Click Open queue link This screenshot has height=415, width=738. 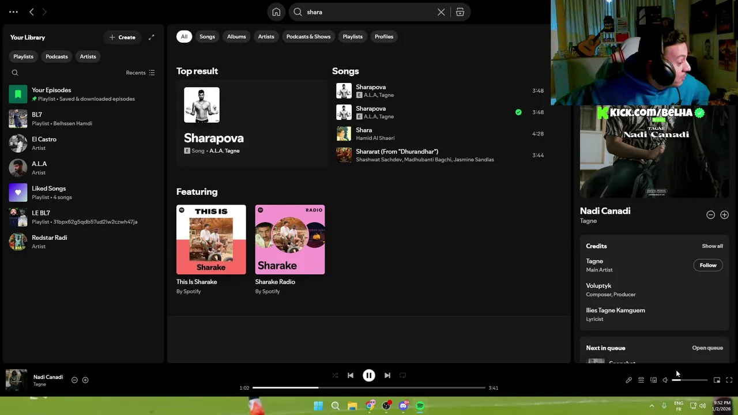[707, 348]
